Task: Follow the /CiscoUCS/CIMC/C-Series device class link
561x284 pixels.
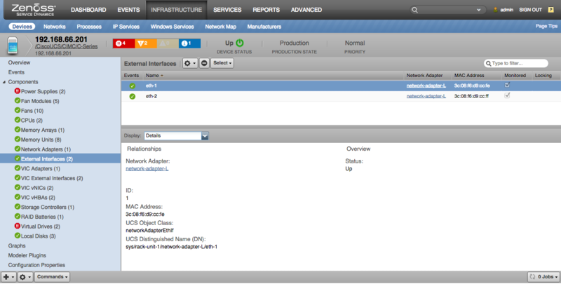Action: 66,46
